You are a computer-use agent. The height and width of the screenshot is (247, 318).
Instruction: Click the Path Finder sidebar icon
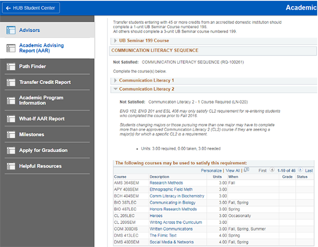[10, 67]
